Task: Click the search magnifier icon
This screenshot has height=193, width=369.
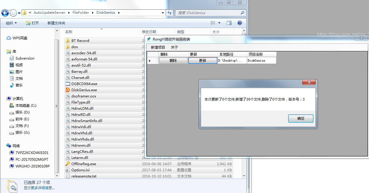Action: pos(242,13)
